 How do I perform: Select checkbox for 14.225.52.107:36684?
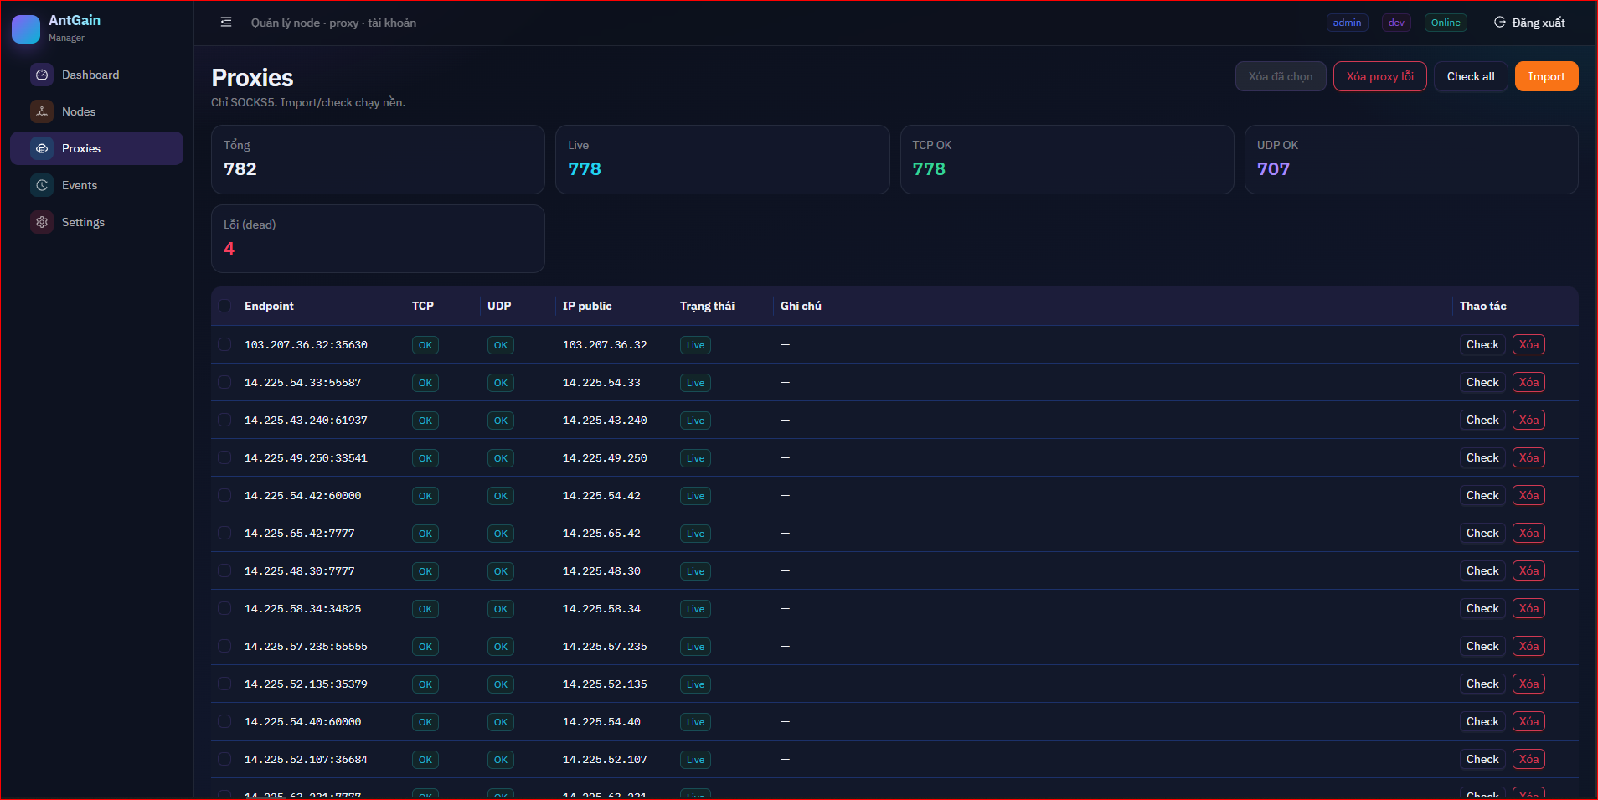pyautogui.click(x=224, y=759)
